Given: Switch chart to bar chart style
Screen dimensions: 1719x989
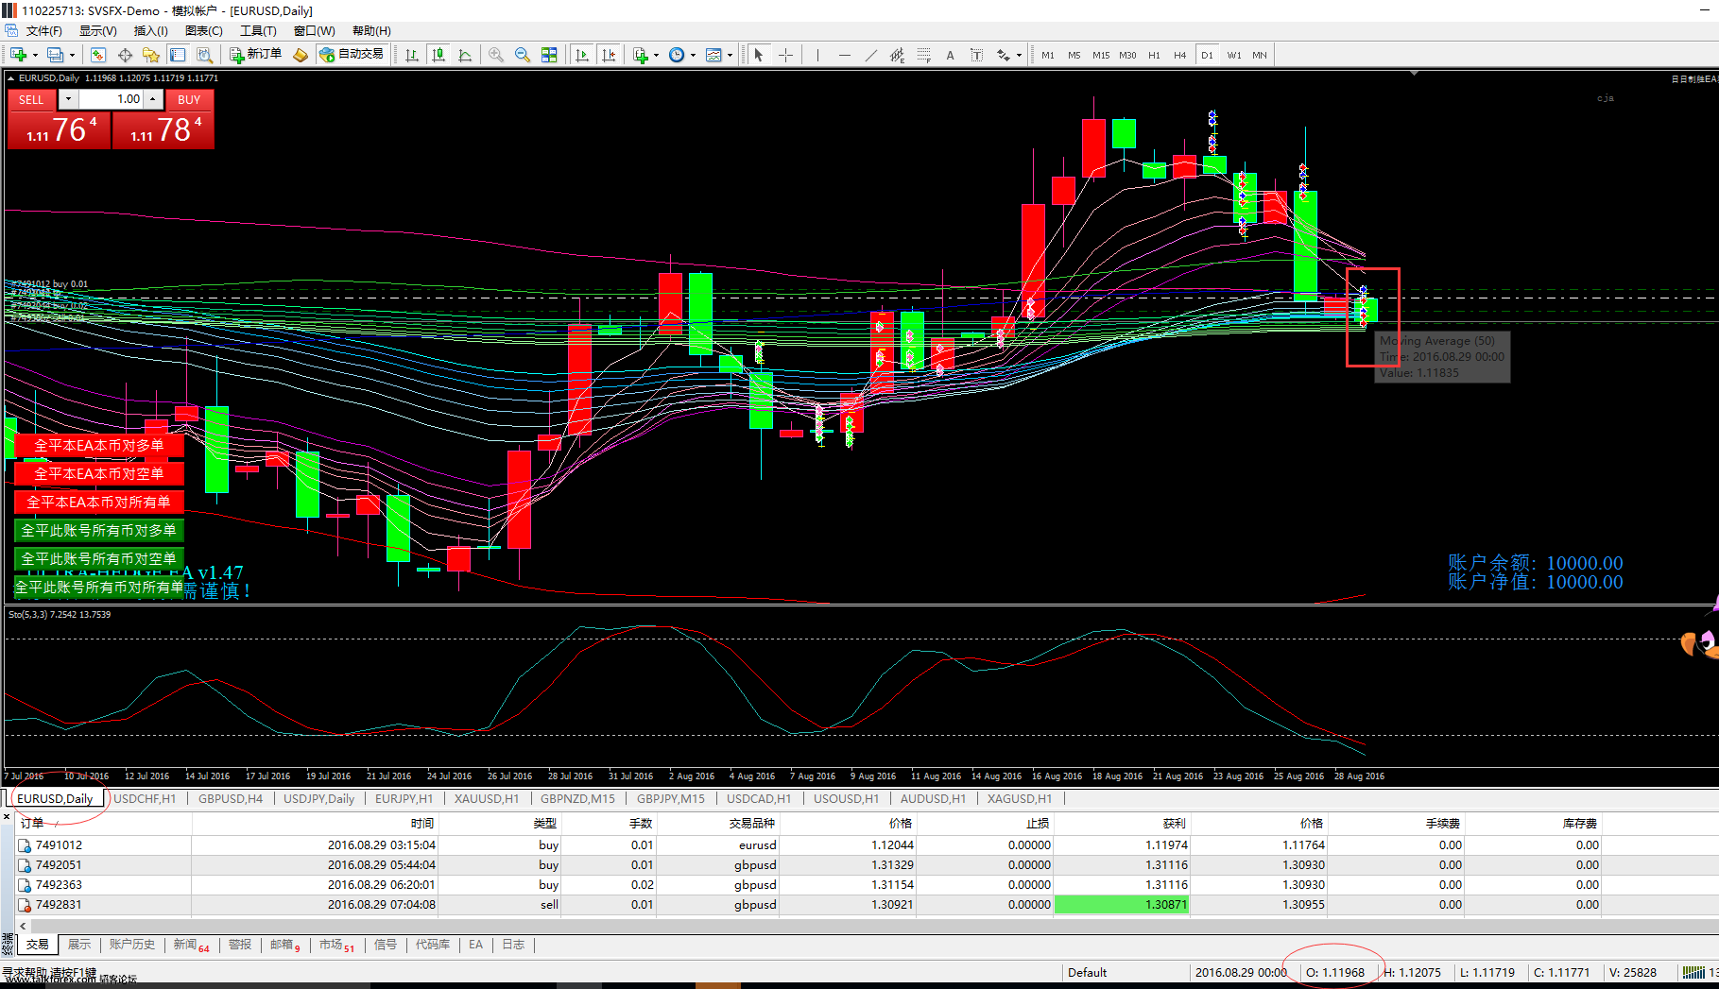Looking at the screenshot, I should [412, 55].
